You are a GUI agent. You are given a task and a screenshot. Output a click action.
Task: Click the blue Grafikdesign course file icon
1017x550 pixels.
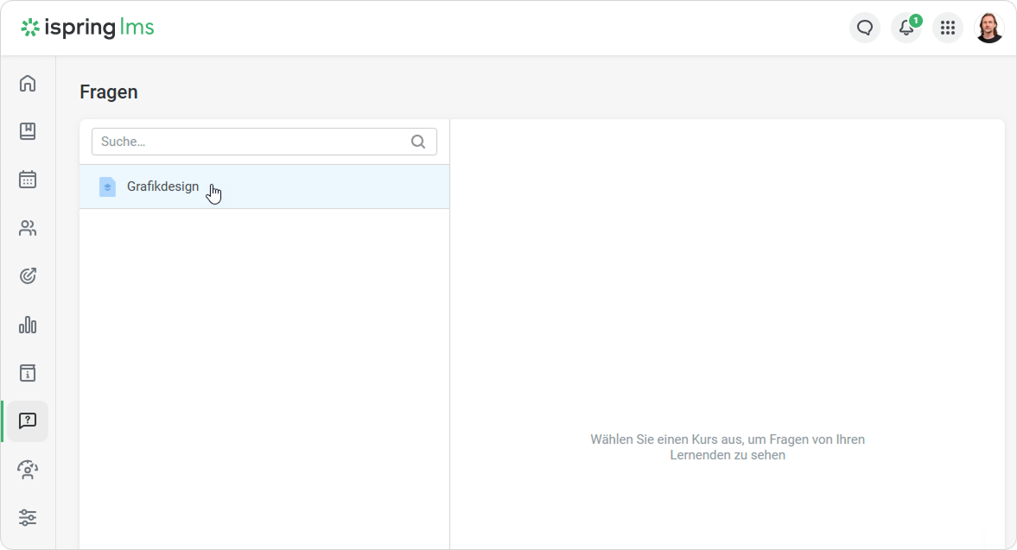tap(107, 186)
